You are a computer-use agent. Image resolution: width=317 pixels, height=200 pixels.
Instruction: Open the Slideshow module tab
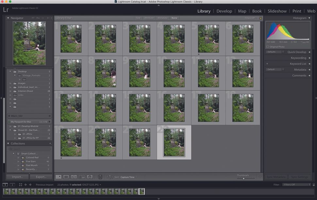[277, 11]
